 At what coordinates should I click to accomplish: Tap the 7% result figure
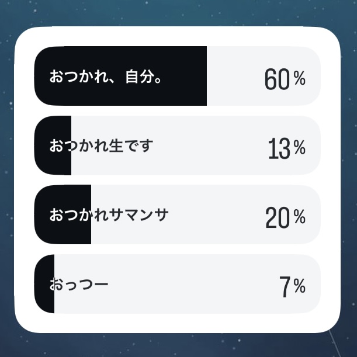[x=285, y=287]
